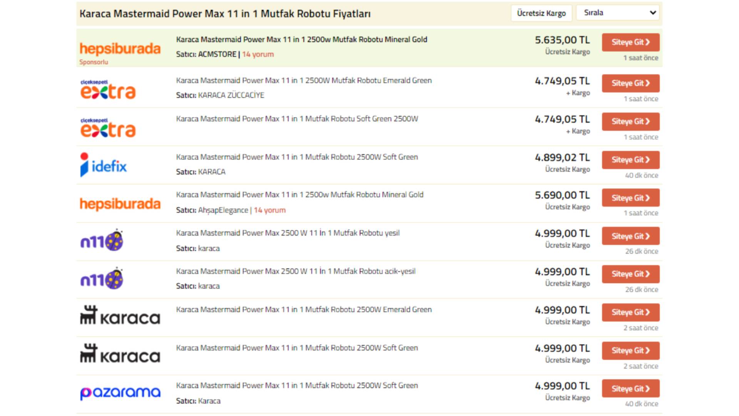Click 2 saat önce on Karaca Emerald Green row
The image size is (739, 416).
641,328
